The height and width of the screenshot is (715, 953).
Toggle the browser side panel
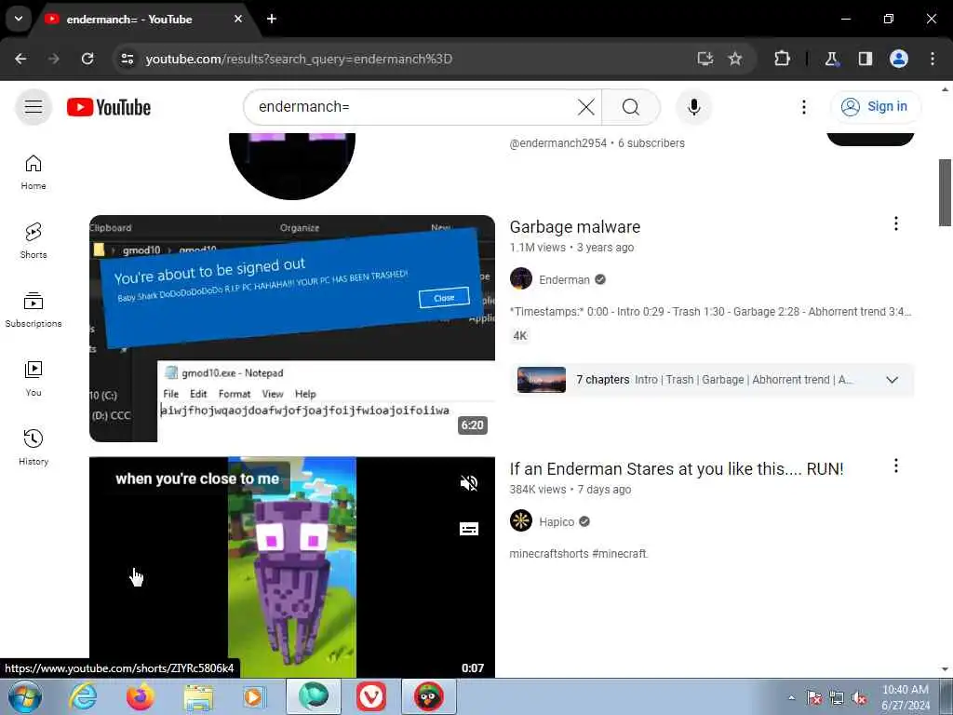click(x=865, y=59)
